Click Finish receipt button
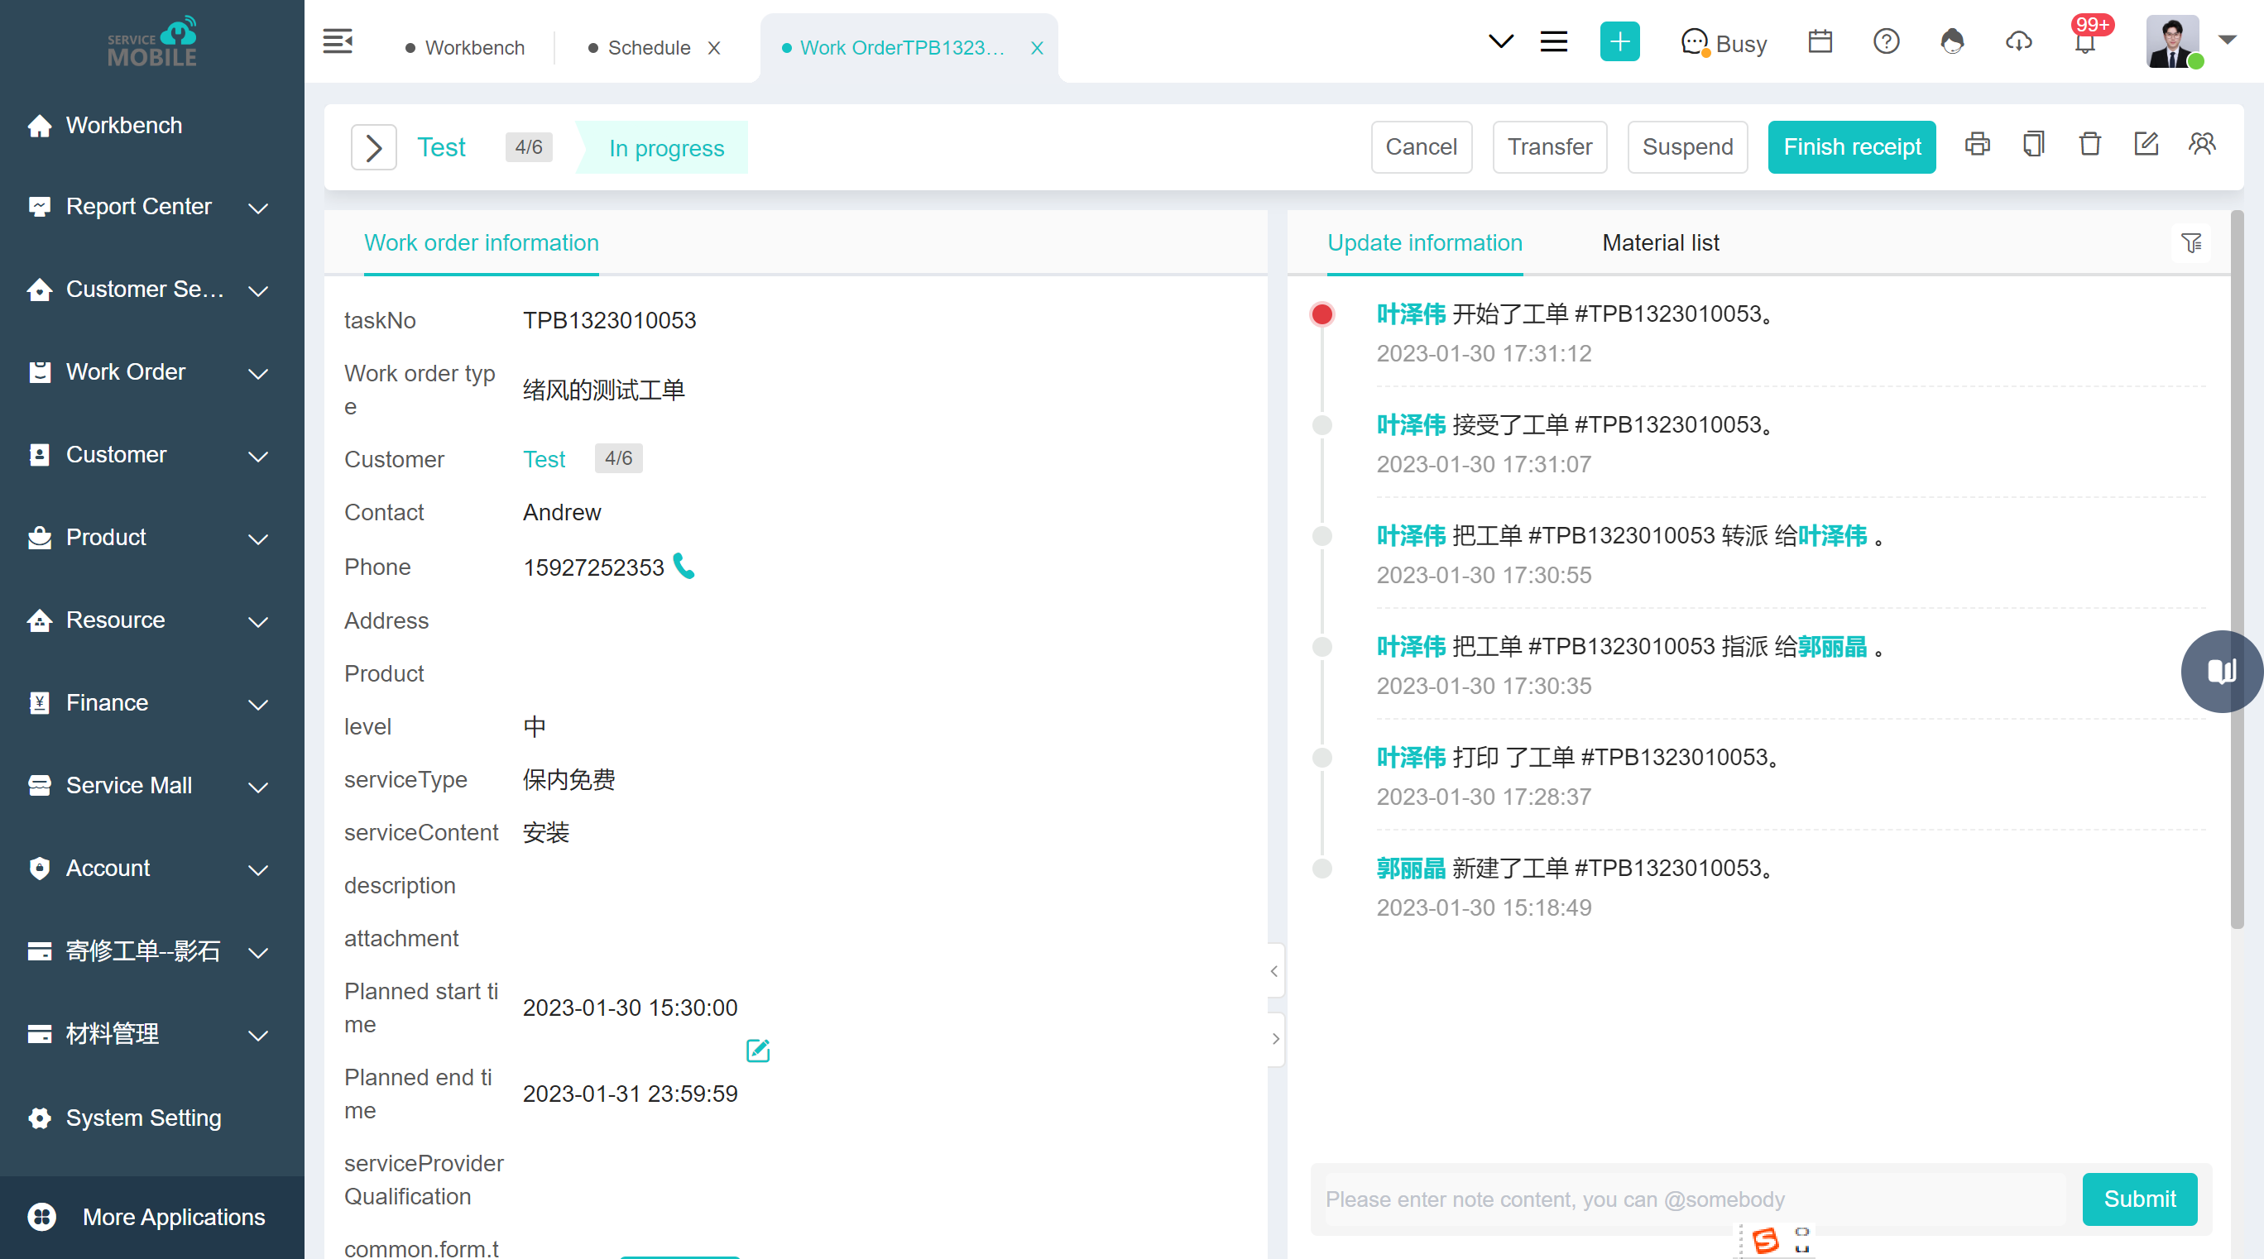 1852,146
